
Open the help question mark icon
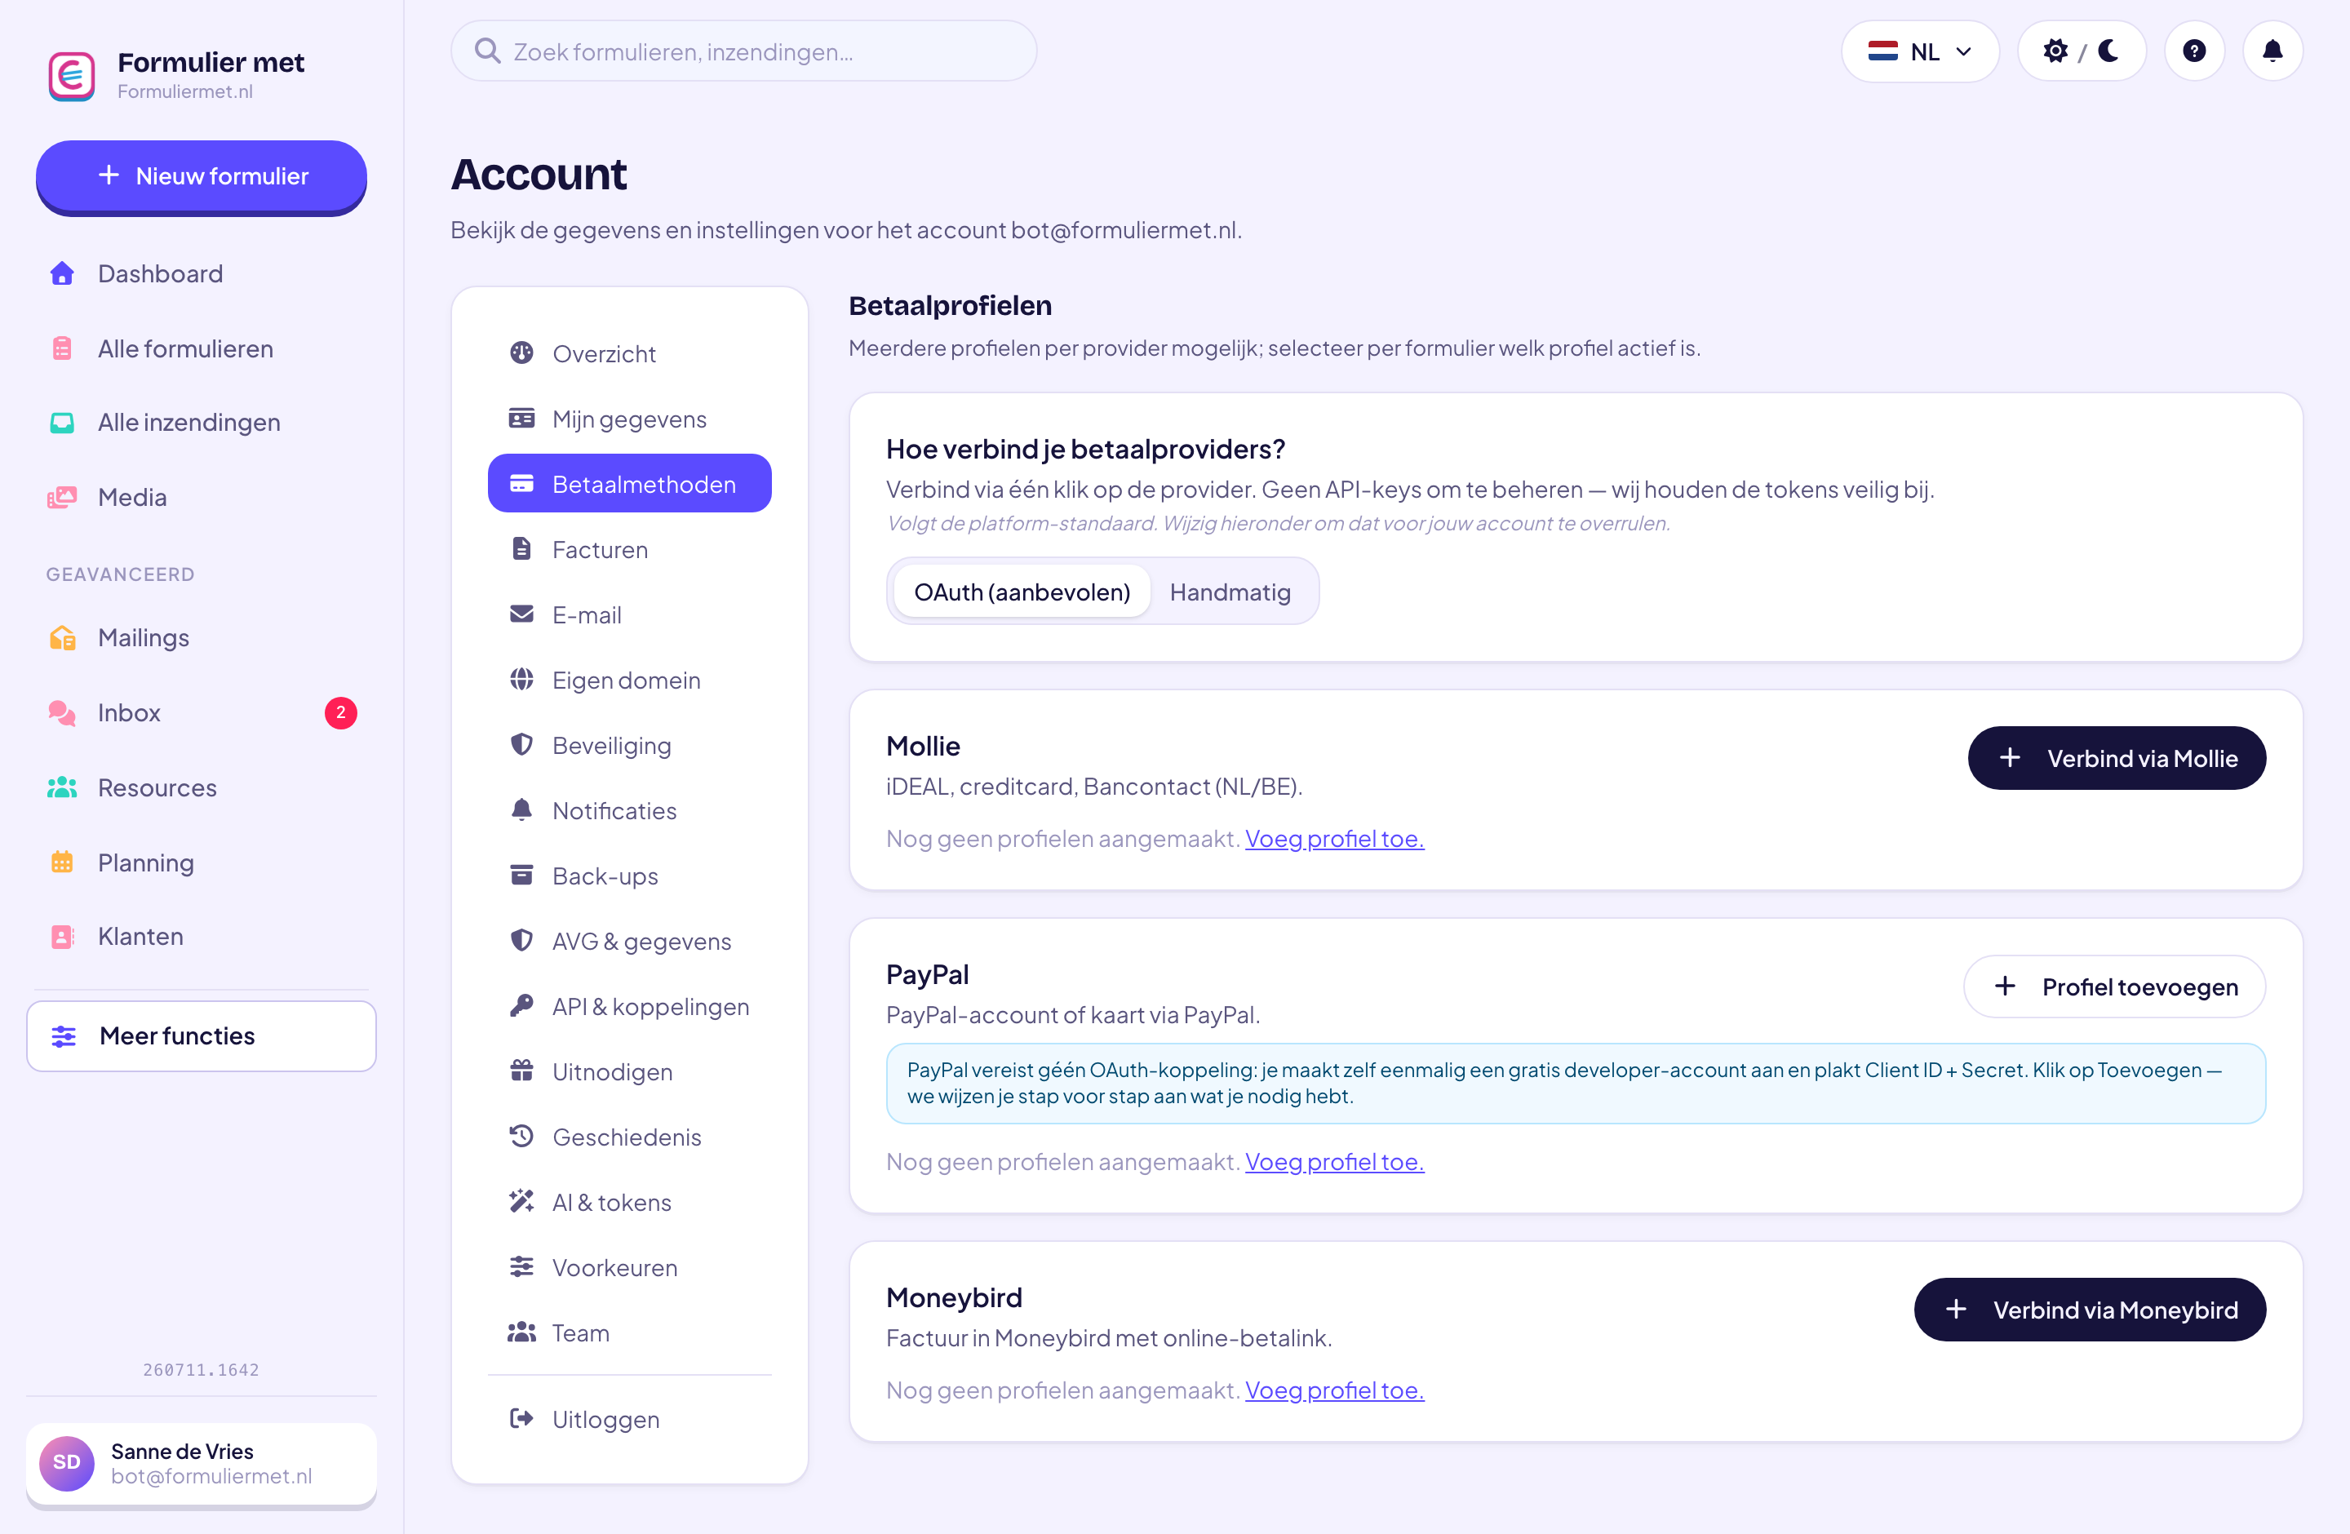(2193, 51)
